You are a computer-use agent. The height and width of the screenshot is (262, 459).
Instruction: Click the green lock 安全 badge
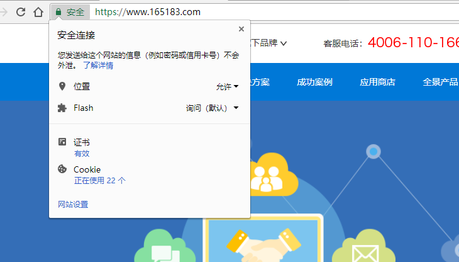coord(69,12)
